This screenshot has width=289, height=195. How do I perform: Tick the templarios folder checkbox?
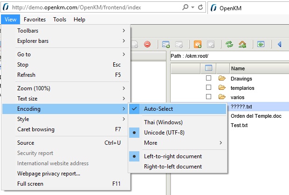209,87
